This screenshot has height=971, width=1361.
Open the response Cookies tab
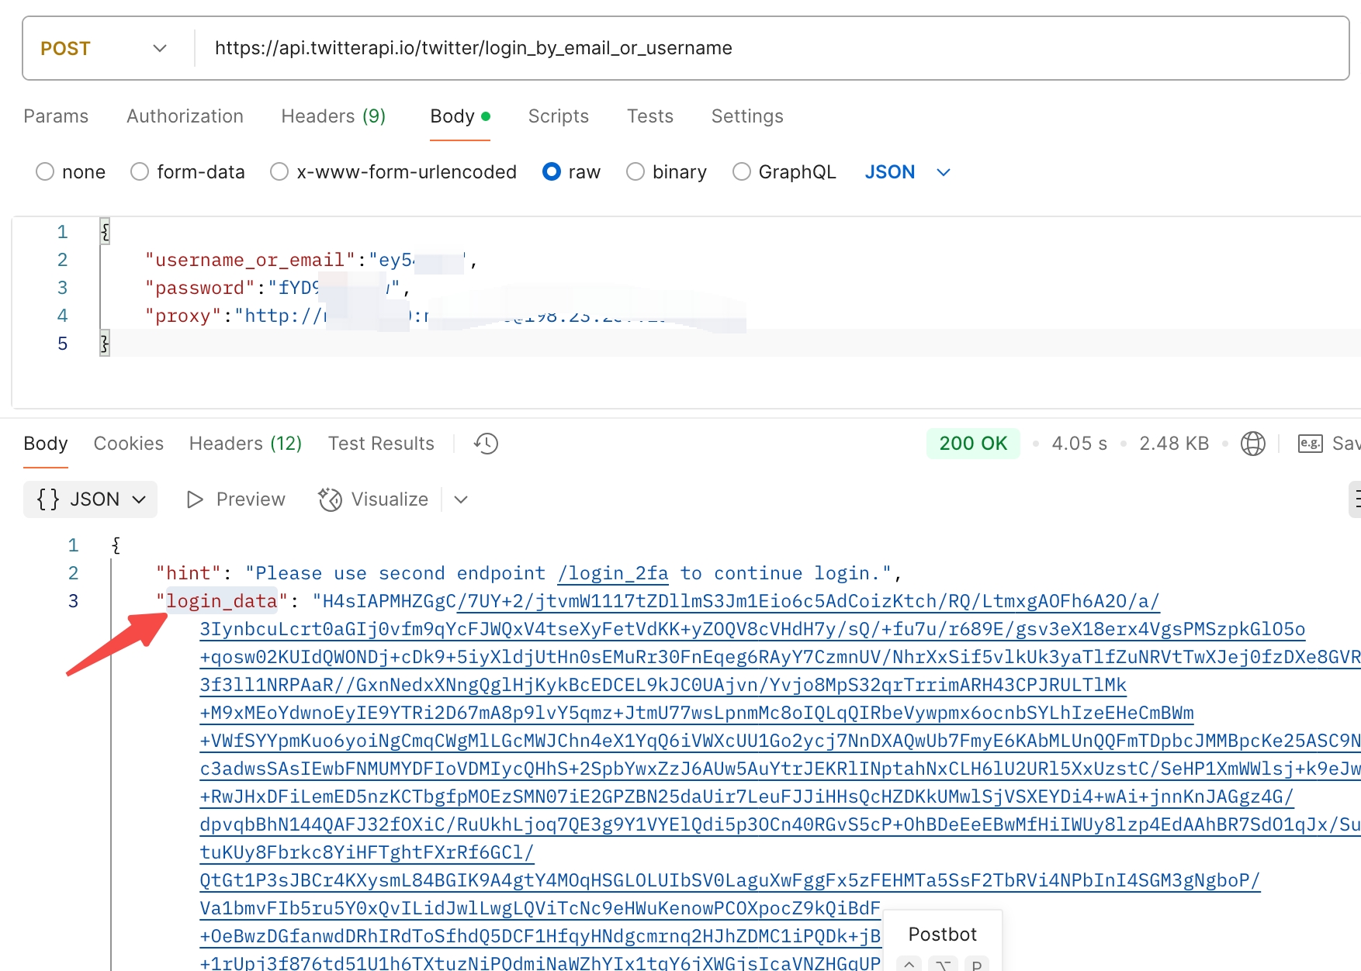coord(128,444)
